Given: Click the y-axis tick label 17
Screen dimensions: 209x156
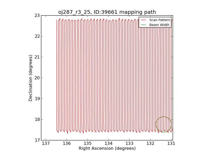Looking at the screenshot, I should point(37,140).
